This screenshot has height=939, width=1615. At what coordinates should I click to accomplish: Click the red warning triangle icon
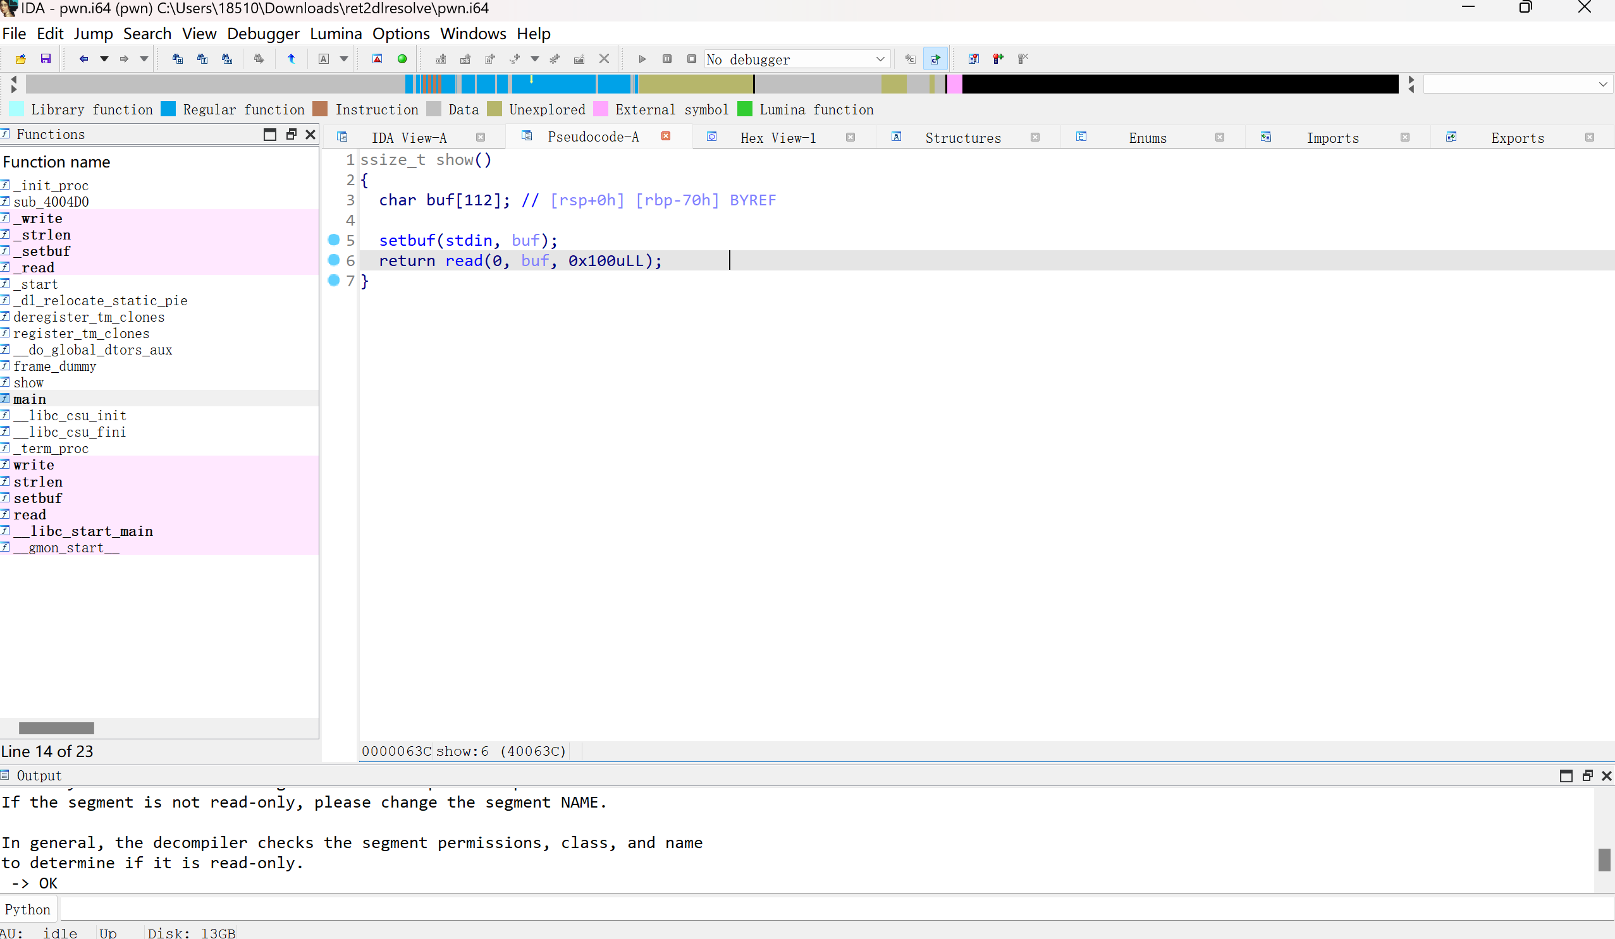click(x=378, y=59)
